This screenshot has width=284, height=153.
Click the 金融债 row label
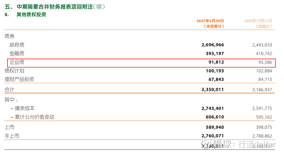pyautogui.click(x=17, y=53)
